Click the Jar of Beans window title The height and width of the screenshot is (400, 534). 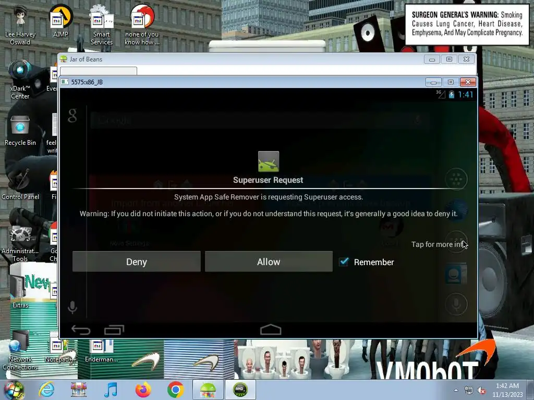point(86,59)
